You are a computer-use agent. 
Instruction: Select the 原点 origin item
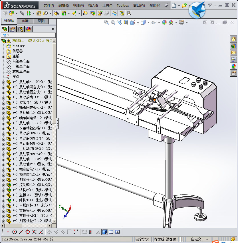(x=16, y=77)
